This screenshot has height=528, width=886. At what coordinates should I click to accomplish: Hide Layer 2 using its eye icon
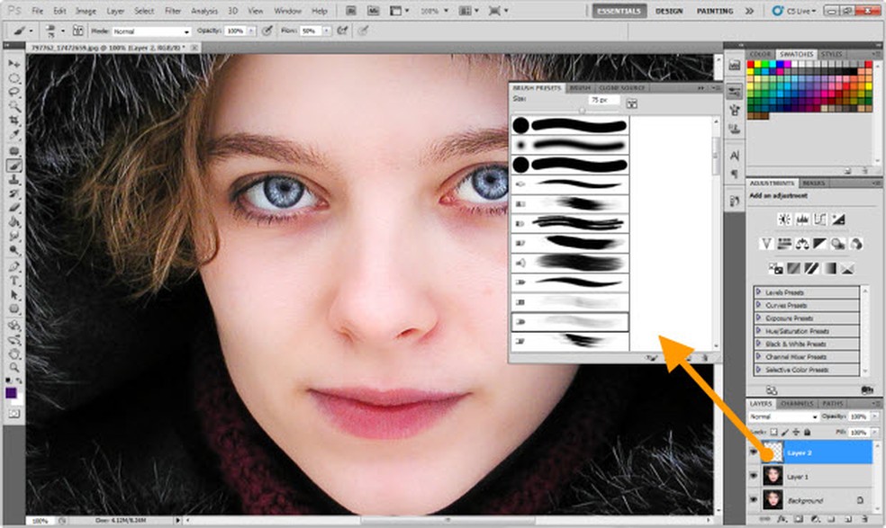754,453
